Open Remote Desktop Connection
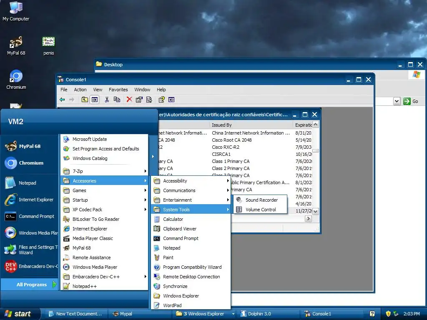This screenshot has height=320, width=427. tap(191, 277)
